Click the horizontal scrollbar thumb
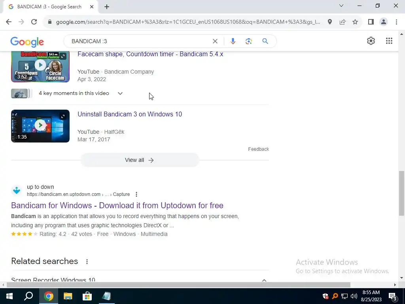The width and height of the screenshot is (405, 304). (x=178, y=285)
